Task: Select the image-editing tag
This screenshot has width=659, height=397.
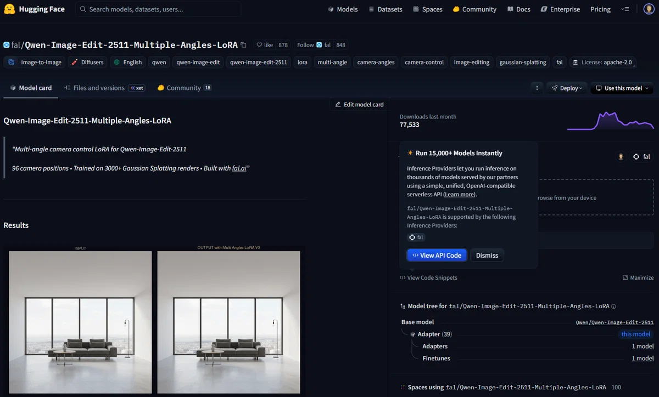Action: [x=471, y=62]
